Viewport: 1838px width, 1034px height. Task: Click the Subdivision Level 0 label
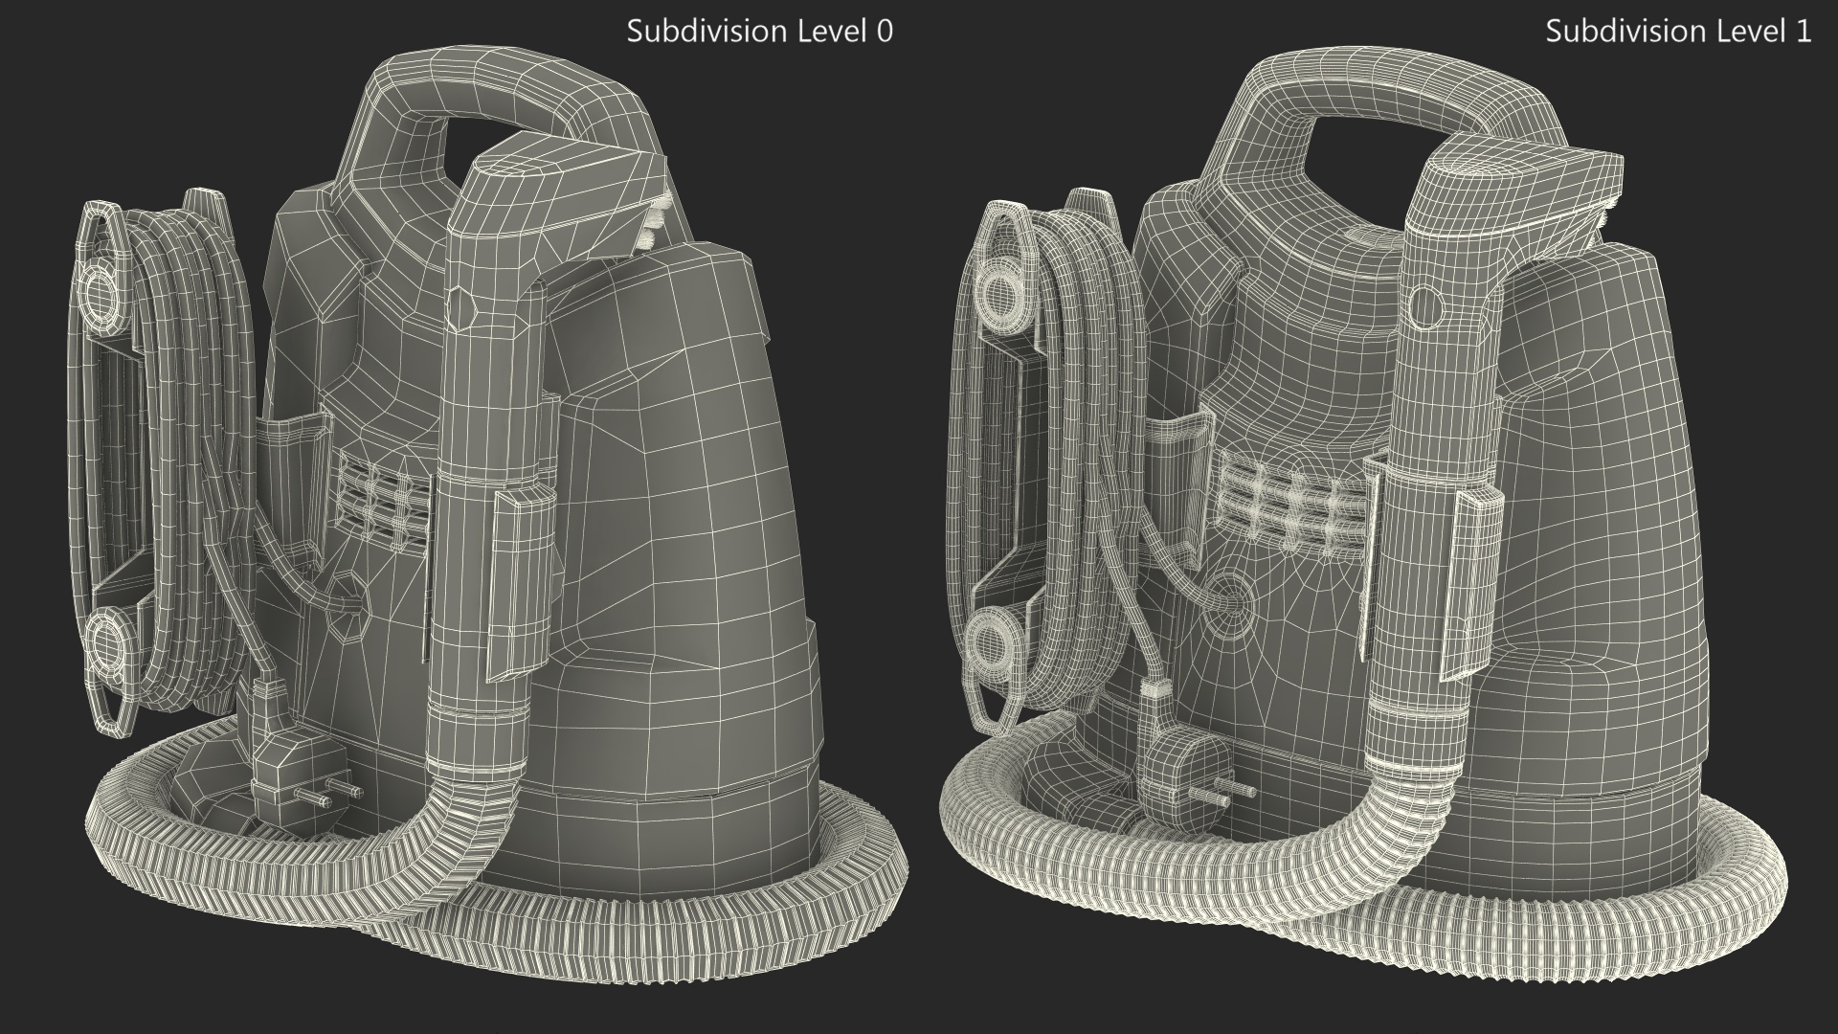(x=759, y=32)
